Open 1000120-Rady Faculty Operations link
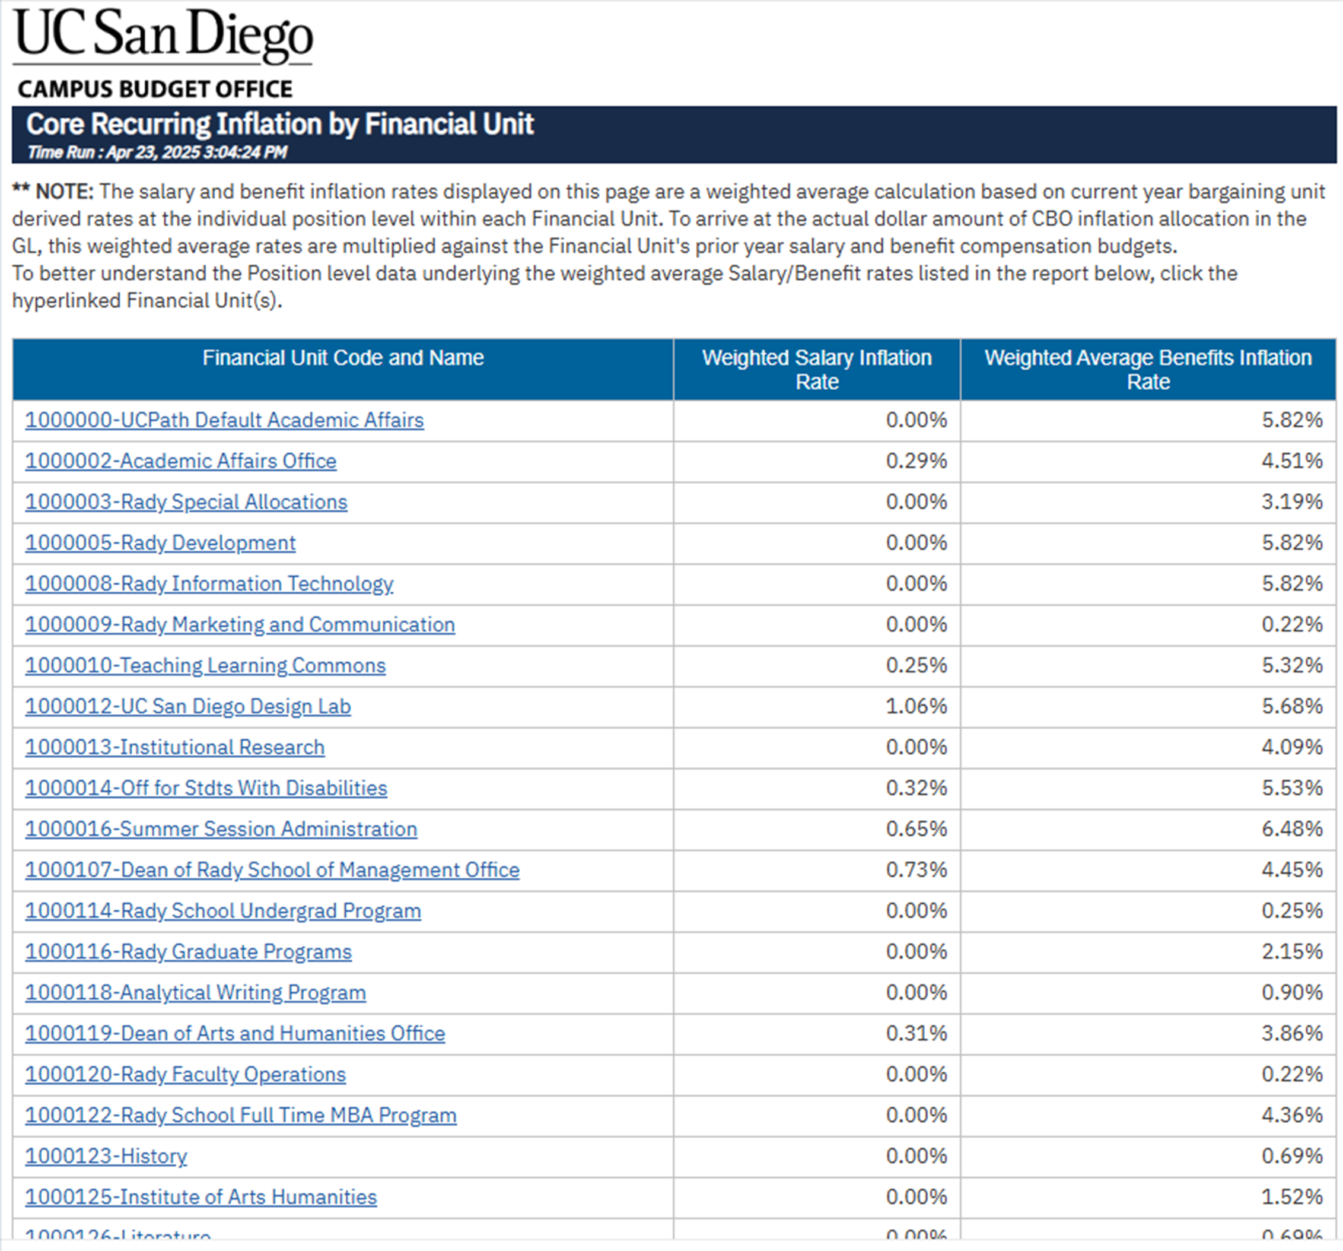1343x1251 pixels. point(185,1075)
